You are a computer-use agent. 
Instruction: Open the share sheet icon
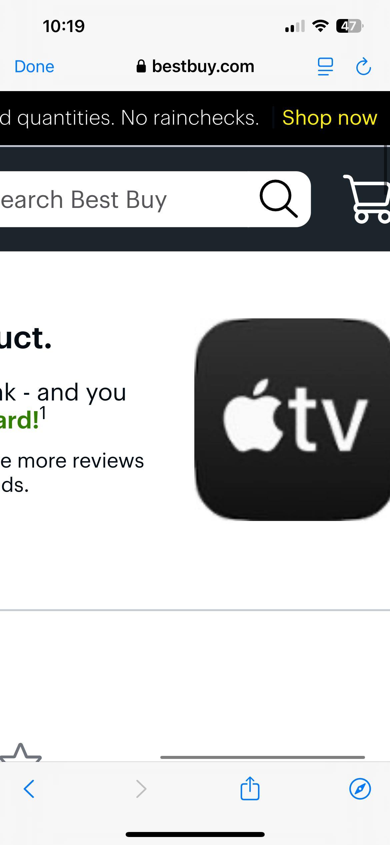click(250, 788)
